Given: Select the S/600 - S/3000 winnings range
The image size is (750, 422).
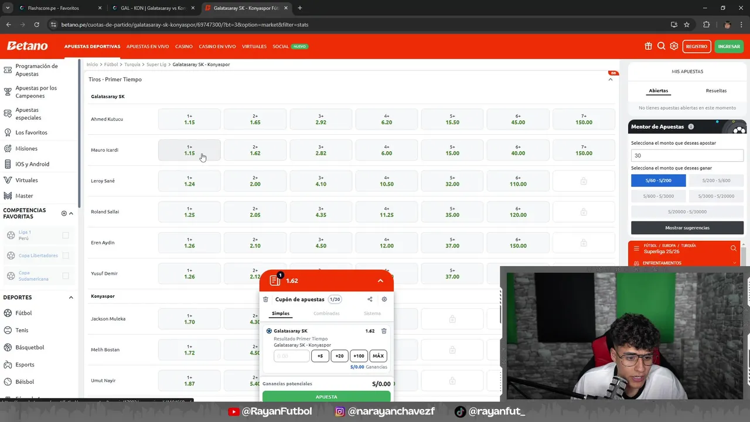Looking at the screenshot, I should point(658,196).
